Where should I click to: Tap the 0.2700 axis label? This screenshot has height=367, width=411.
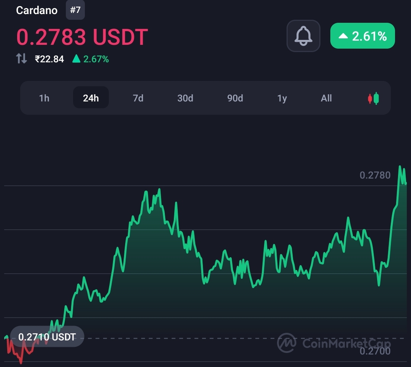[375, 351]
